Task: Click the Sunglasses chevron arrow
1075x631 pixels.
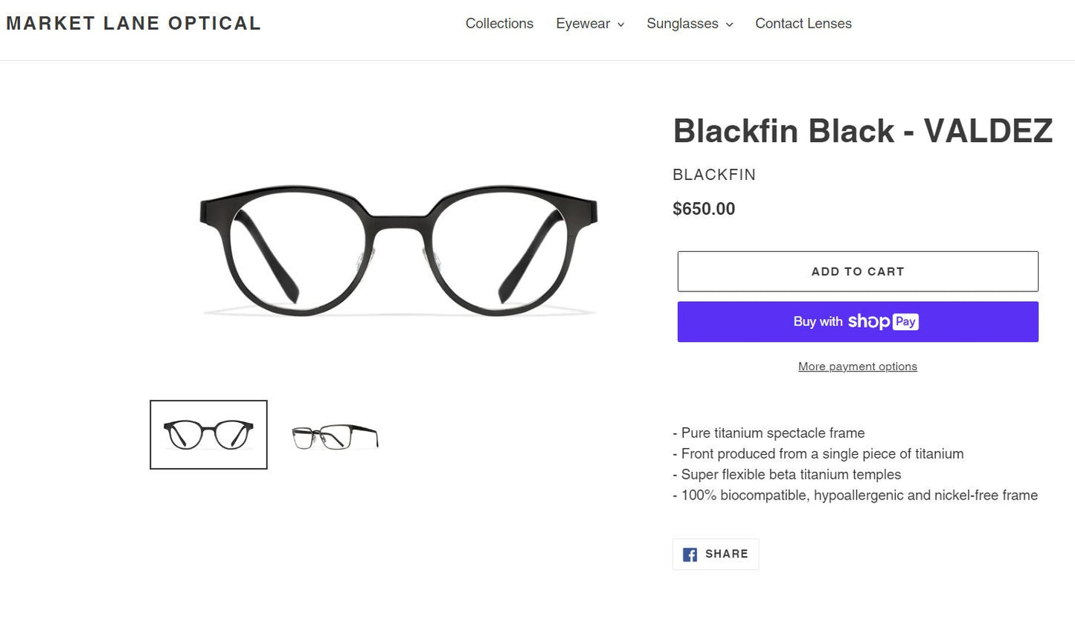Action: [728, 25]
